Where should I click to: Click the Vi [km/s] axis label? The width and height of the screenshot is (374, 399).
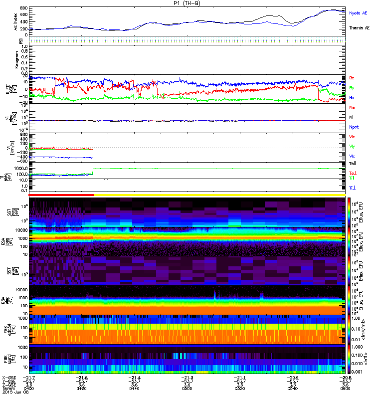11,148
